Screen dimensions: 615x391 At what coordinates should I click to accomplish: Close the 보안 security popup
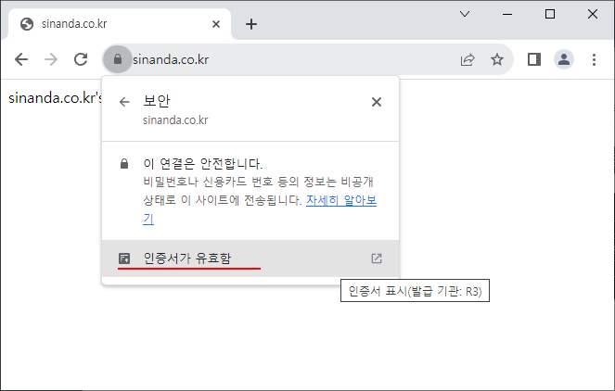pos(377,102)
